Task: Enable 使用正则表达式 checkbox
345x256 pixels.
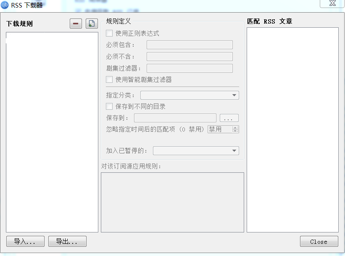Action: pyautogui.click(x=109, y=33)
